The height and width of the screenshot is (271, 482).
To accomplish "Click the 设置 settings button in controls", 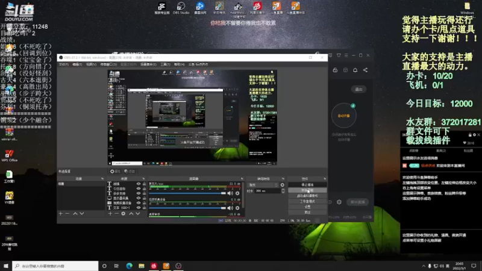I will pos(307,207).
